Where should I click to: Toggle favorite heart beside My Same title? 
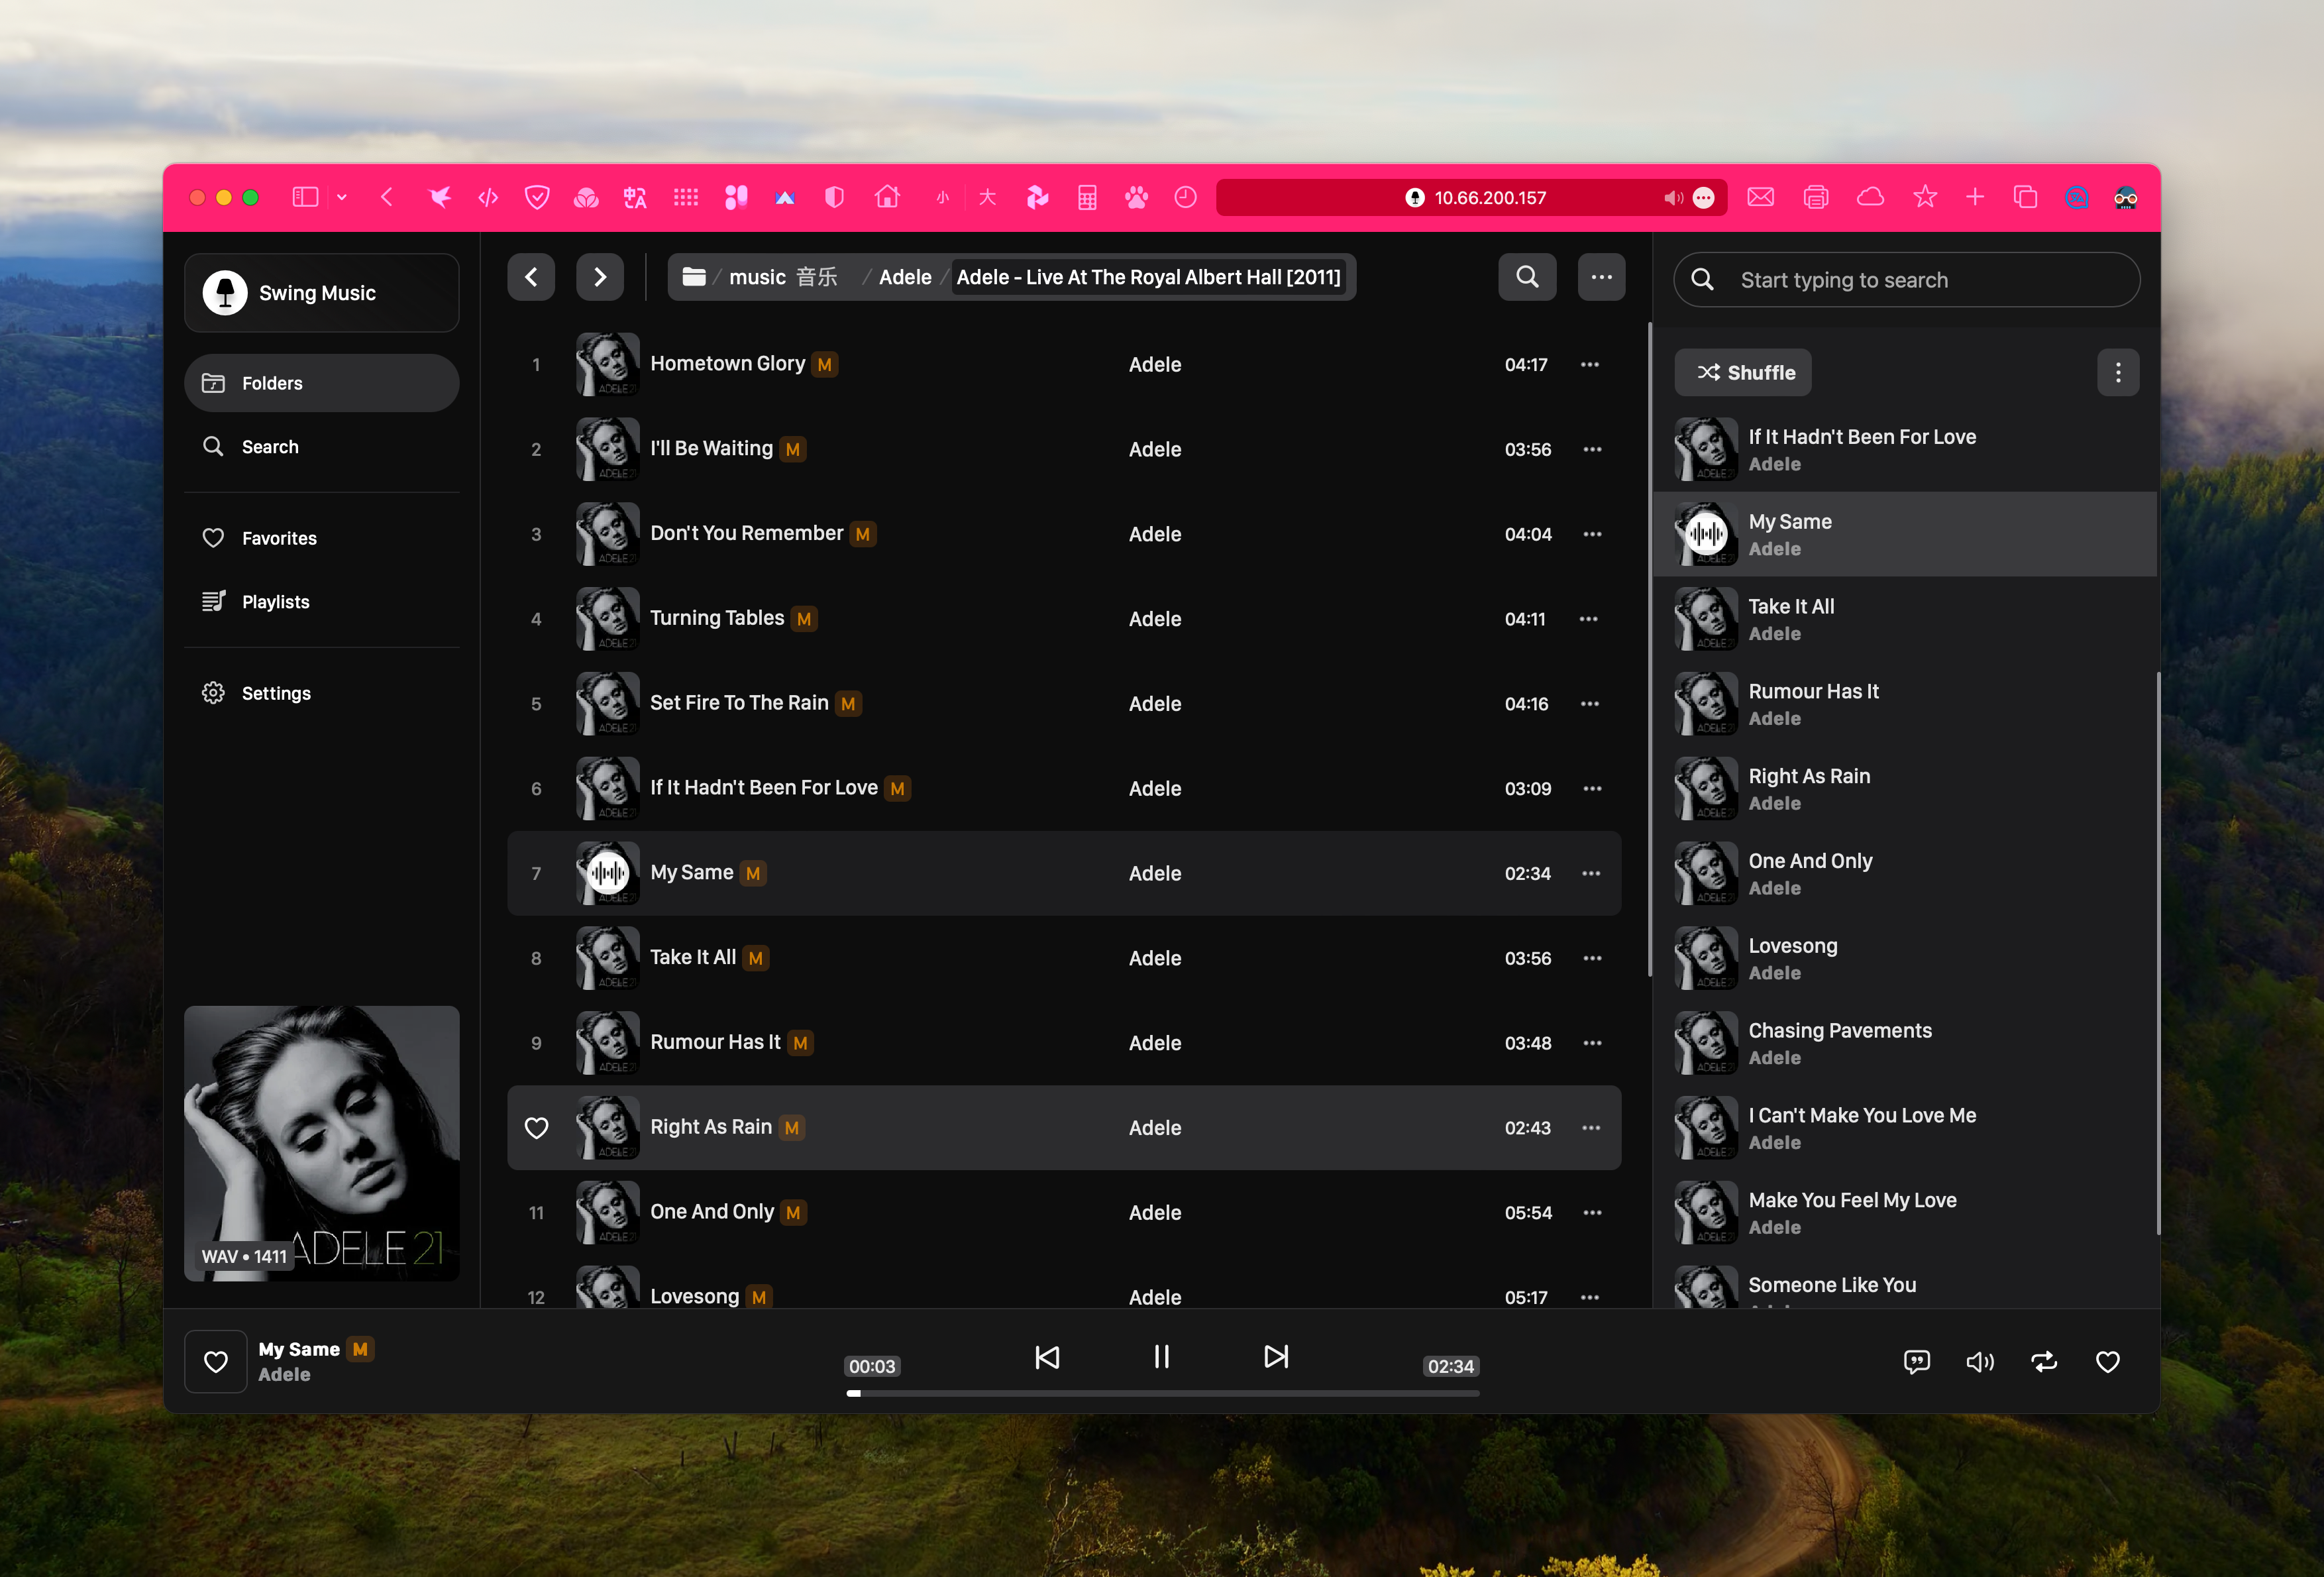click(216, 1362)
